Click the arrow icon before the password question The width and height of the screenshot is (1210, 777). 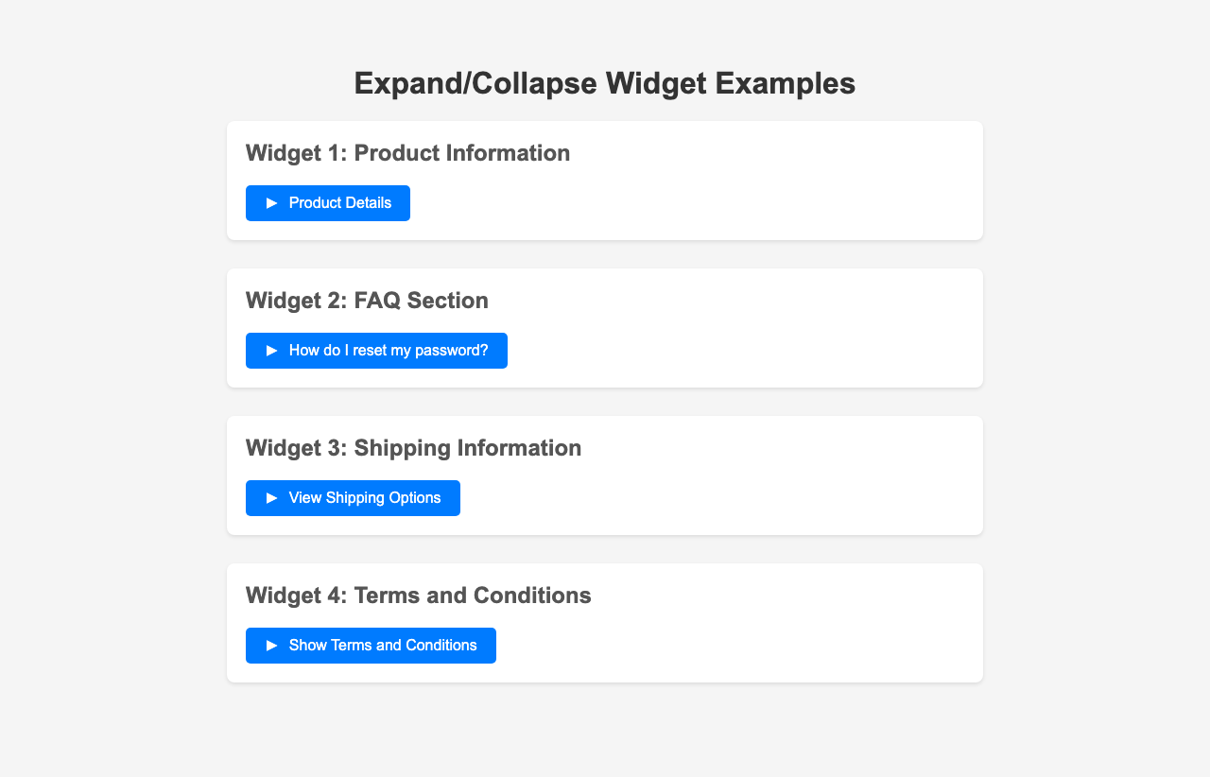pyautogui.click(x=272, y=351)
